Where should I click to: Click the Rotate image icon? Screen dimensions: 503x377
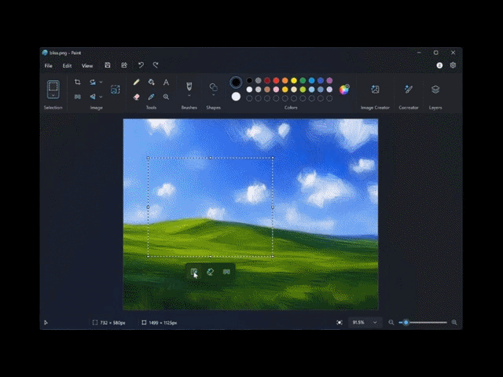93,82
